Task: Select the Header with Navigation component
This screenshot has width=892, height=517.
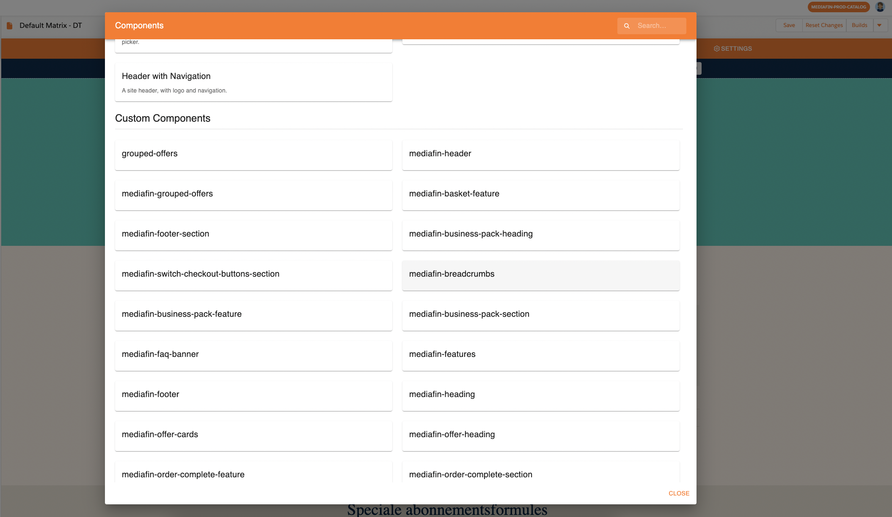Action: pos(253,82)
